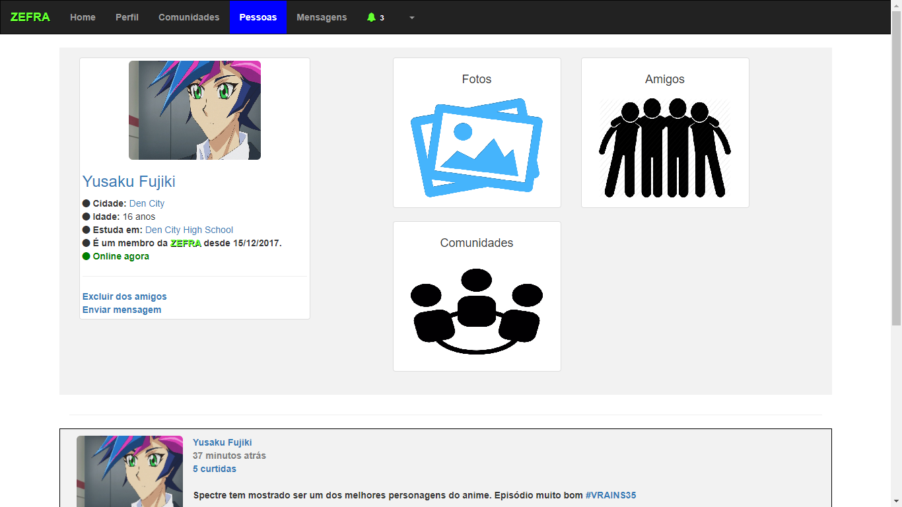Follow the Den City link
The height and width of the screenshot is (507, 902).
pyautogui.click(x=147, y=203)
